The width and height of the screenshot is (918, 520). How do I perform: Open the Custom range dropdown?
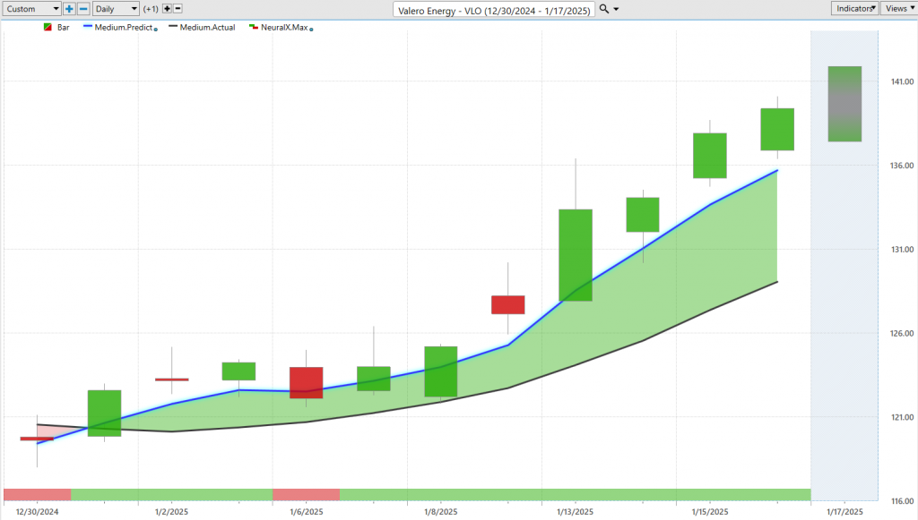coord(31,8)
